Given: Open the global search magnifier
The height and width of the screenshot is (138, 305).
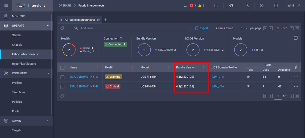Looking at the screenshot, I should click(x=247, y=5).
